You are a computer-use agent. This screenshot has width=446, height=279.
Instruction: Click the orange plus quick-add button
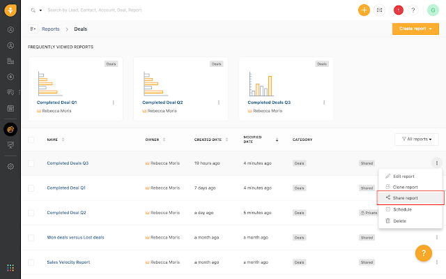pos(364,10)
